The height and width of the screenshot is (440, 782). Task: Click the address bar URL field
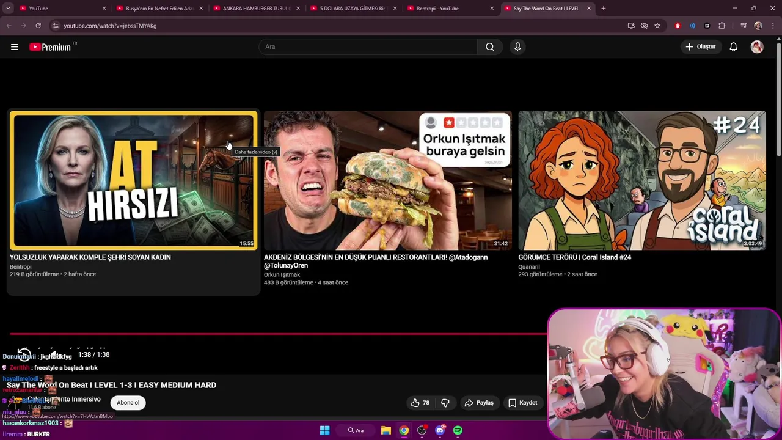coord(336,26)
